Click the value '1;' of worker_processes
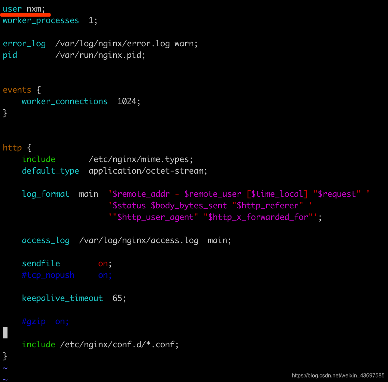The image size is (388, 382). point(93,20)
